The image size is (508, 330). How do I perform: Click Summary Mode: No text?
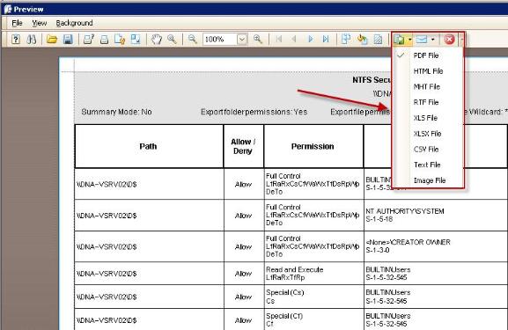[116, 112]
